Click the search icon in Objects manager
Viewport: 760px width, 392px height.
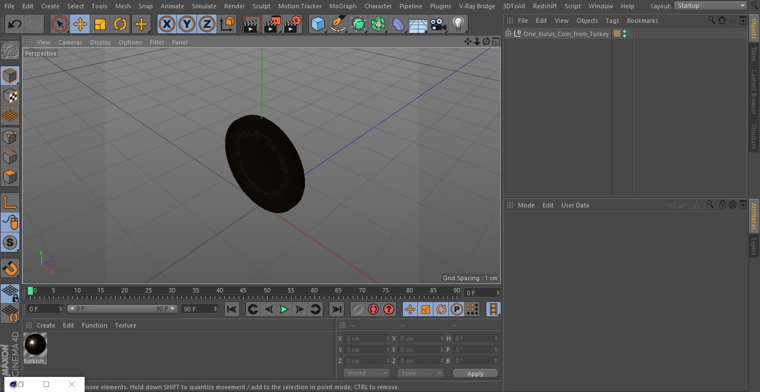(712, 20)
